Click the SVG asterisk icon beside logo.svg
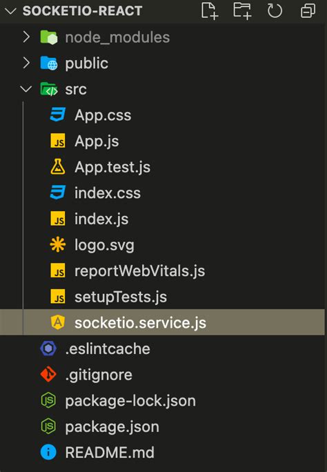This screenshot has width=327, height=472. (x=58, y=244)
